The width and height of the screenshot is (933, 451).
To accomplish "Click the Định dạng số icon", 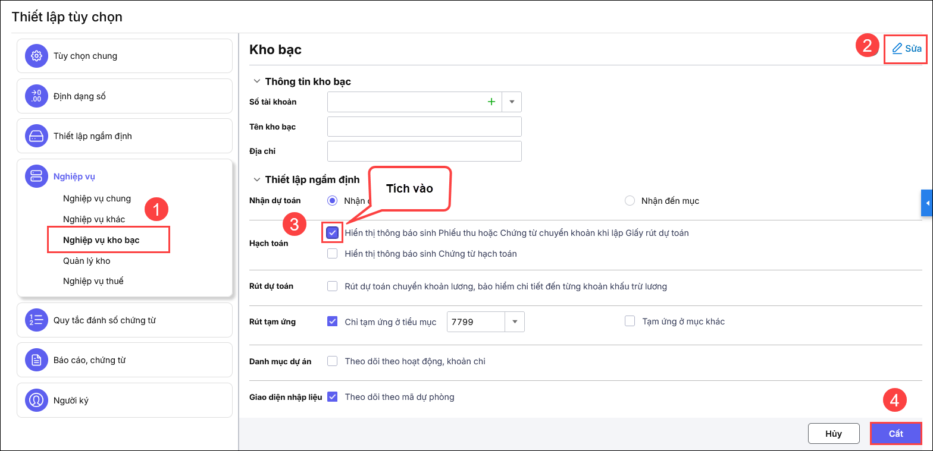I will tap(36, 96).
